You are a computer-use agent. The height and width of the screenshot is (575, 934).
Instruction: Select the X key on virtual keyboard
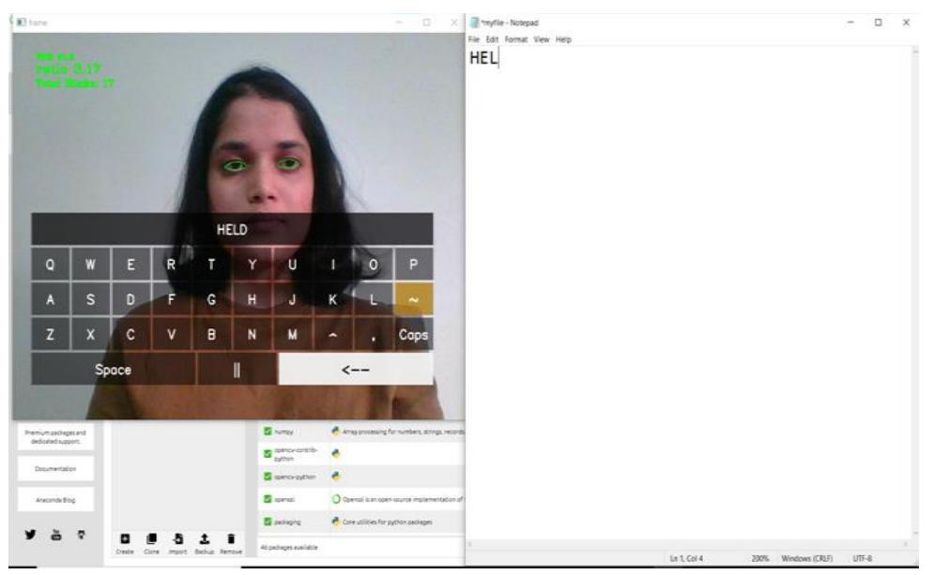(90, 335)
